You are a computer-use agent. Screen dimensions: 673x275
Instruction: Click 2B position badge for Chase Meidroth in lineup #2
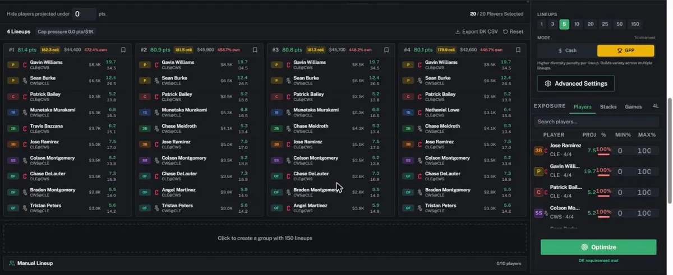pyautogui.click(x=145, y=128)
